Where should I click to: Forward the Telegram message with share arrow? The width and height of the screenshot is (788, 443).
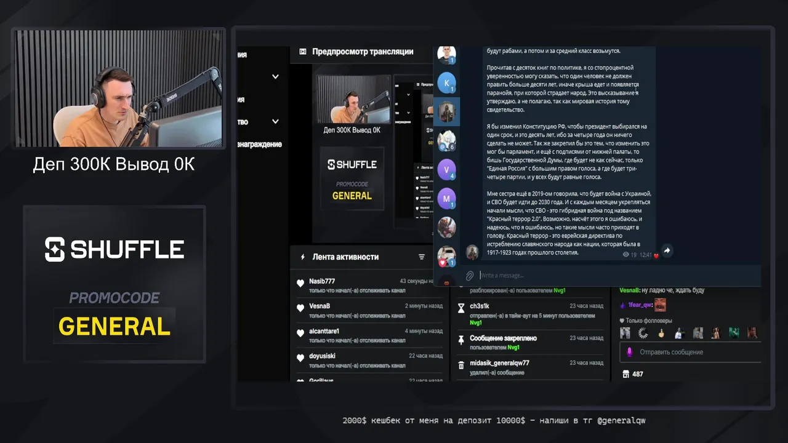click(667, 250)
